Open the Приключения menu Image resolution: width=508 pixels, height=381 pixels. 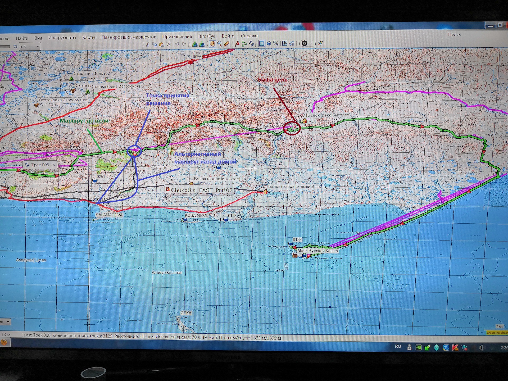coord(177,37)
